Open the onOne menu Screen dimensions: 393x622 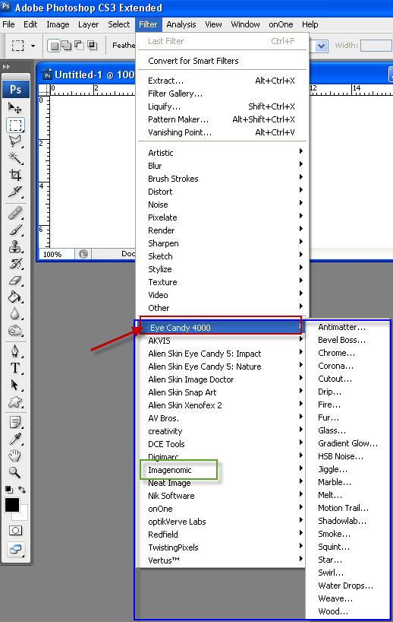[x=281, y=24]
